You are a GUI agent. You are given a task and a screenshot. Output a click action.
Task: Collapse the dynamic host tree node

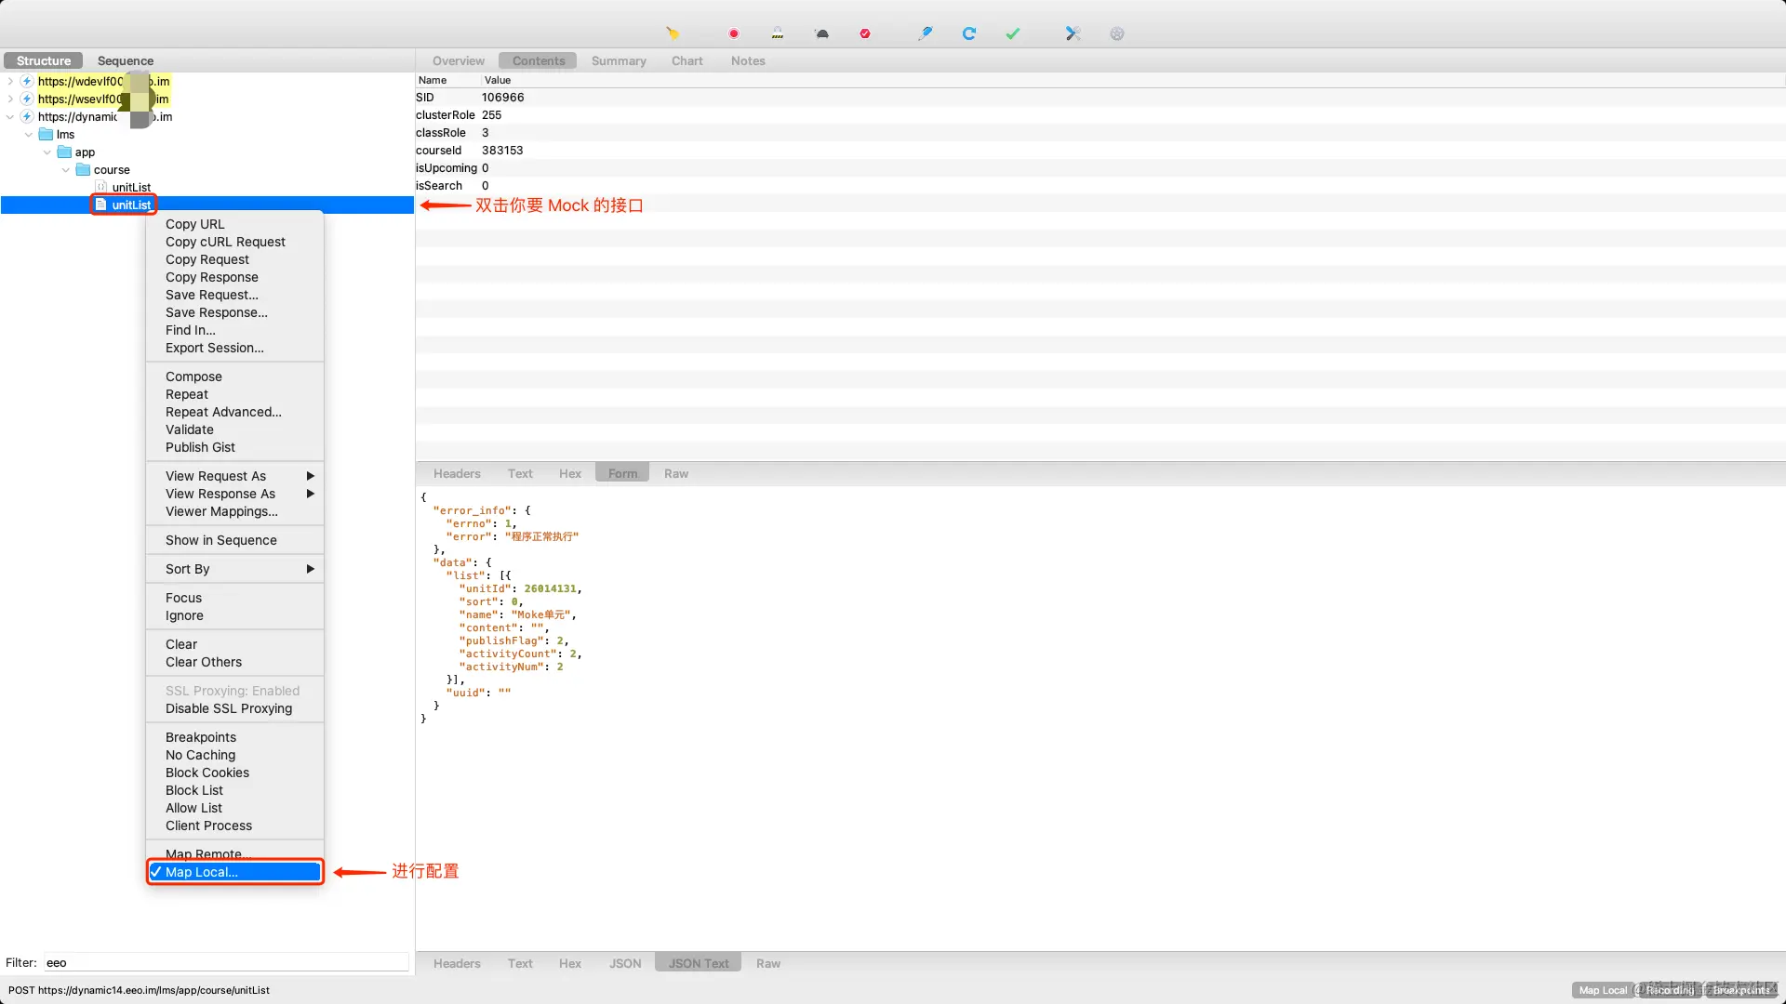[10, 117]
